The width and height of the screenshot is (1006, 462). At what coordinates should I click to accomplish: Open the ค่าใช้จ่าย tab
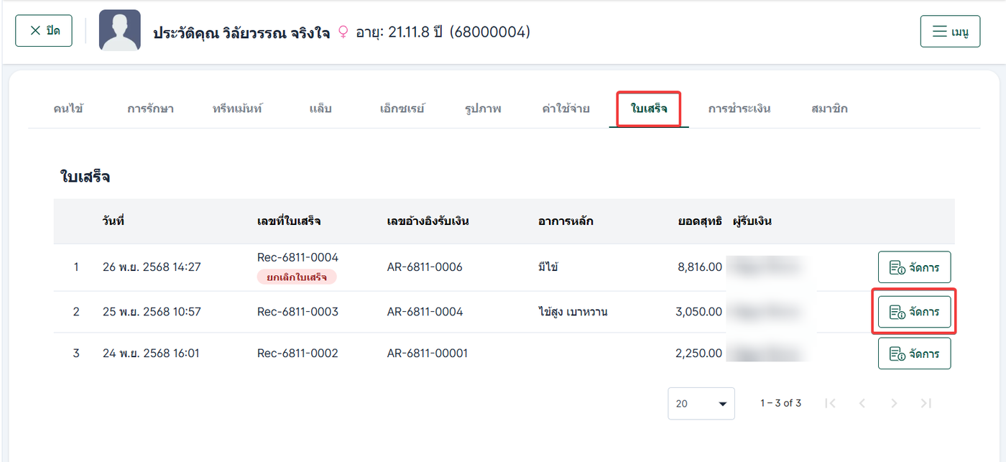click(x=566, y=109)
